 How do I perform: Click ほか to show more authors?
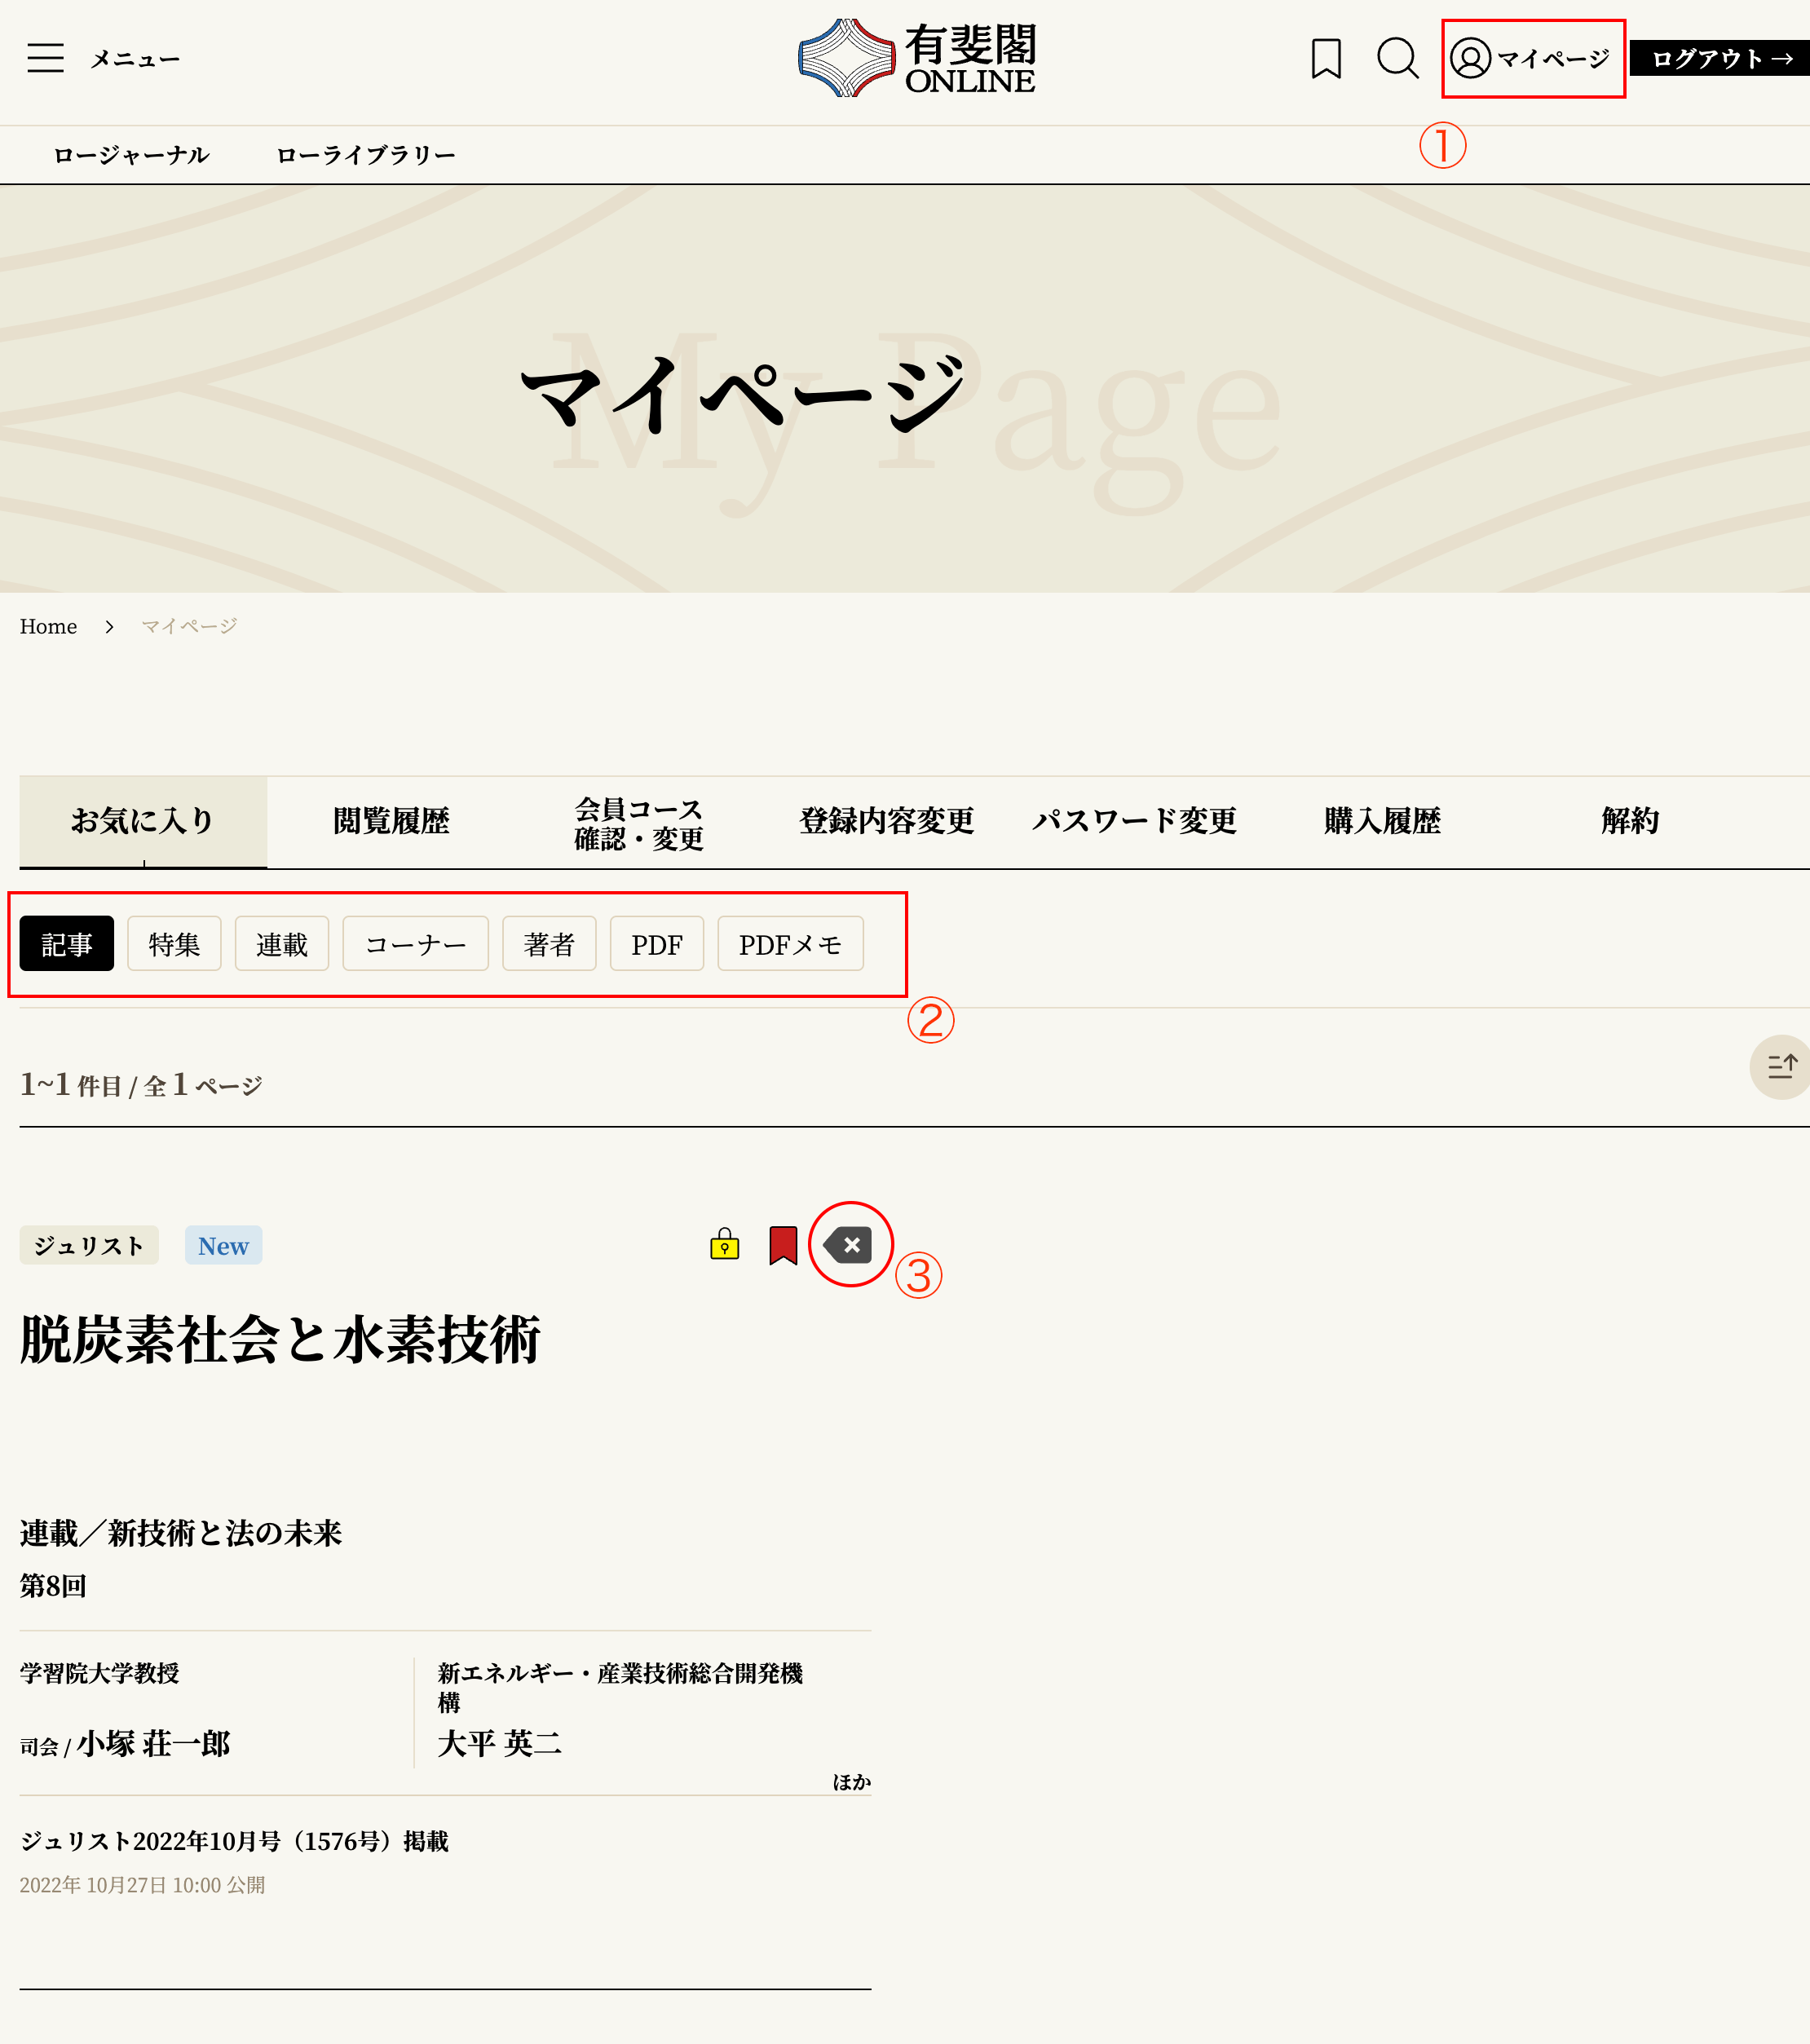click(851, 1781)
